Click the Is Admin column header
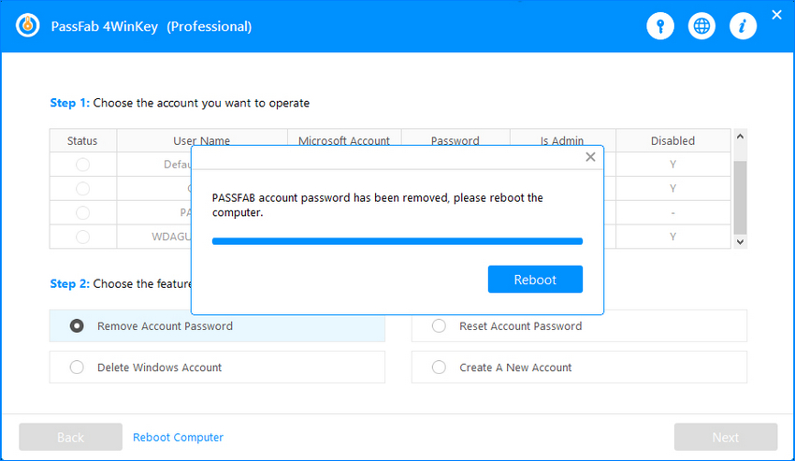Image resolution: width=795 pixels, height=461 pixels. [x=562, y=140]
